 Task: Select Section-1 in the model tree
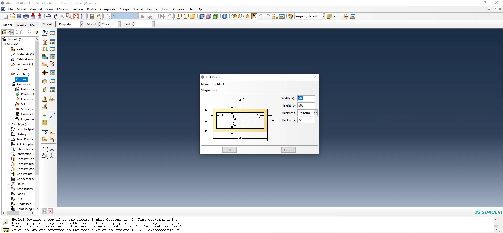(x=22, y=69)
